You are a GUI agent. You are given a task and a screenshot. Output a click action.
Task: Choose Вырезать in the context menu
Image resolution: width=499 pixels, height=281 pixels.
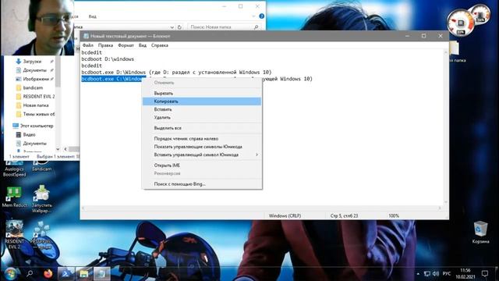pyautogui.click(x=202, y=94)
